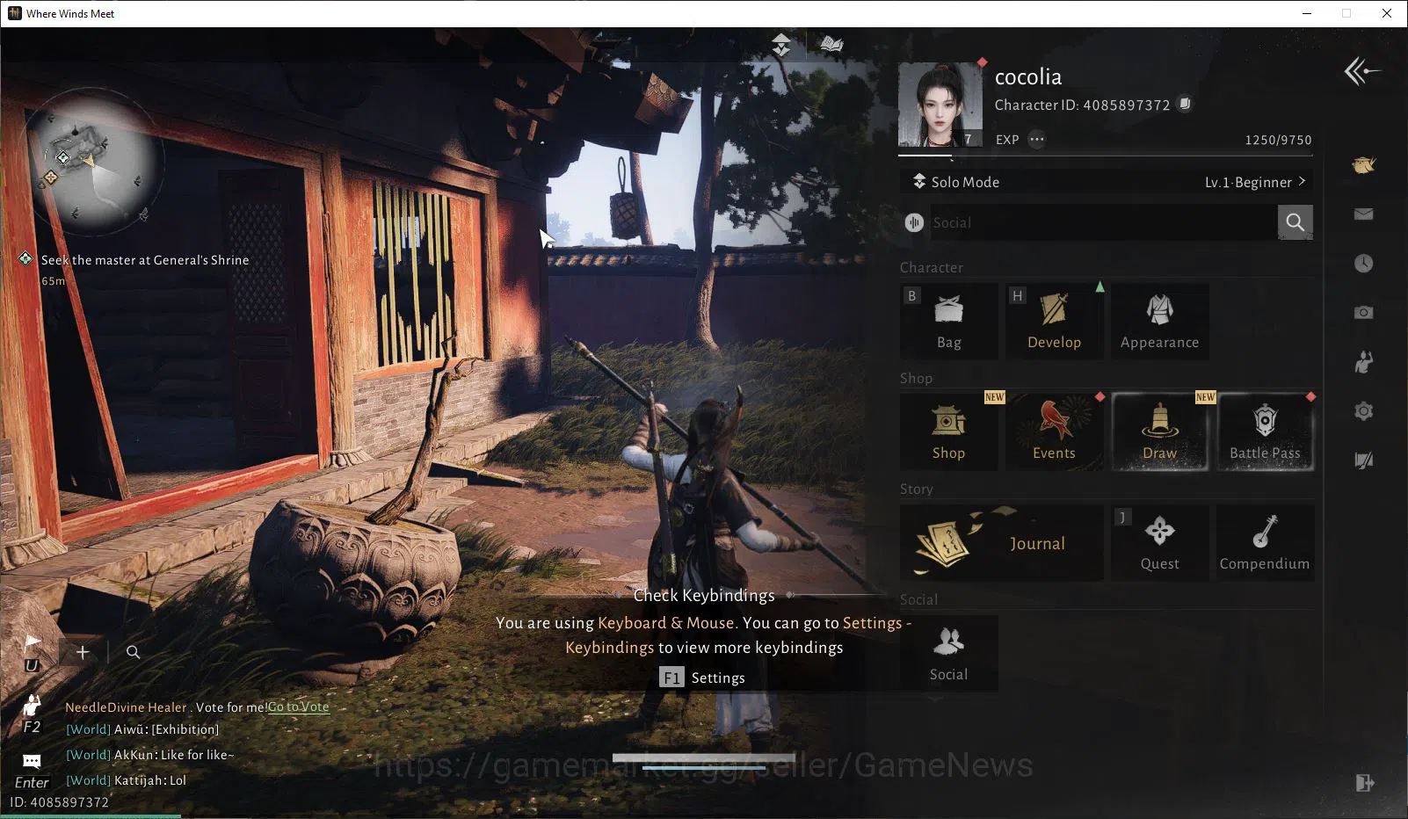Click the plus icon above the chat
The image size is (1408, 819).
83,652
